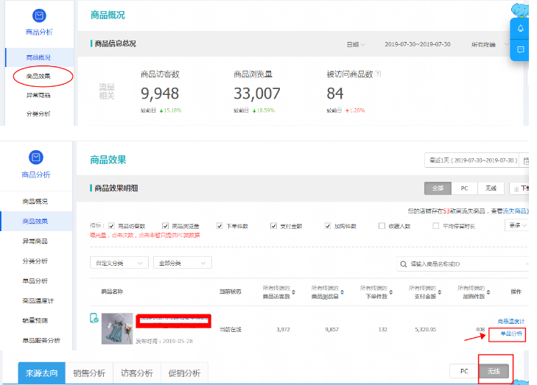This screenshot has height=385, width=537.
Task: Click the help icon beside 被访问商品数
Action: pyautogui.click(x=378, y=74)
